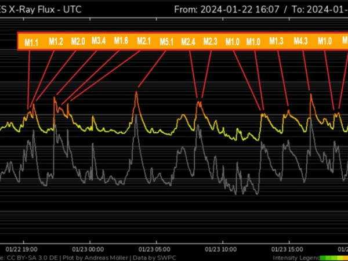Click the M3.4 flare annotation
This screenshot has width=348, height=261.
(x=99, y=41)
